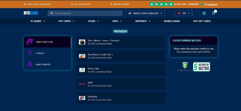
Task: Click the Trustpilot logo
Action: 209,4
